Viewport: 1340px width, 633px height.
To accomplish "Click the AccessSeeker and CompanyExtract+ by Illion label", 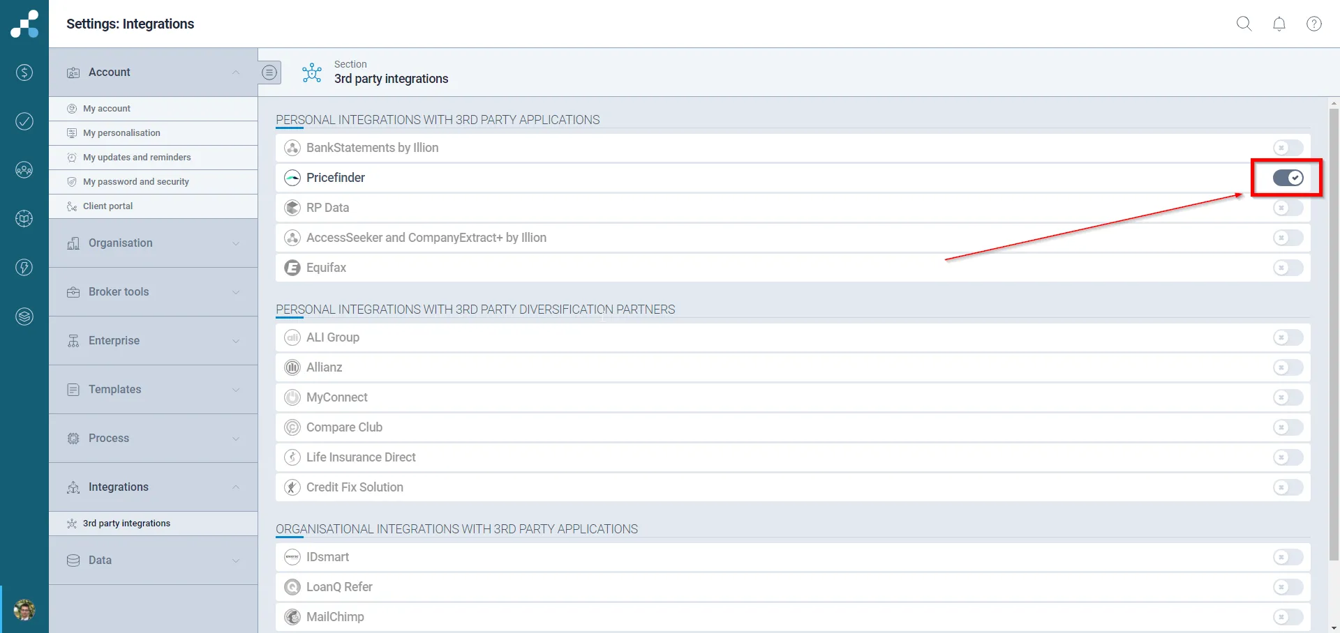I will pyautogui.click(x=426, y=238).
